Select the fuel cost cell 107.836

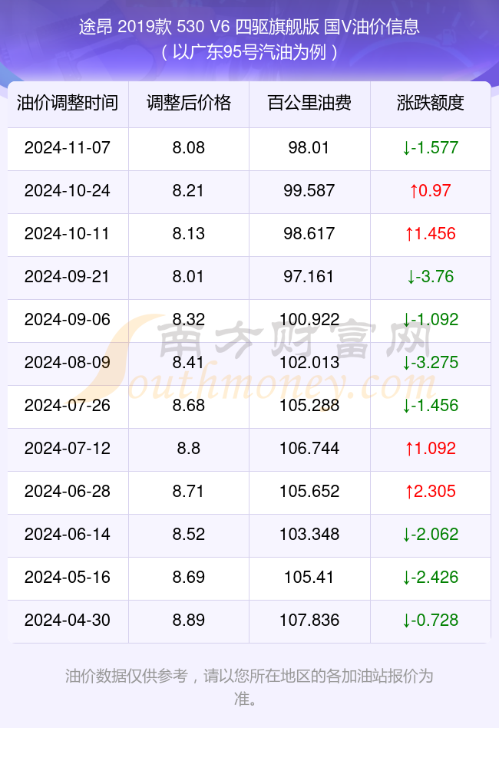309,621
